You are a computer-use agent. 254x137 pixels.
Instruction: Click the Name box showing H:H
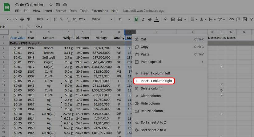tap(11, 27)
